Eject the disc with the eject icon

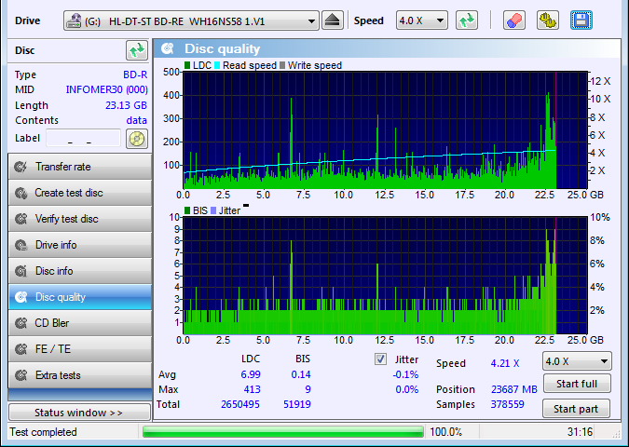coord(332,20)
